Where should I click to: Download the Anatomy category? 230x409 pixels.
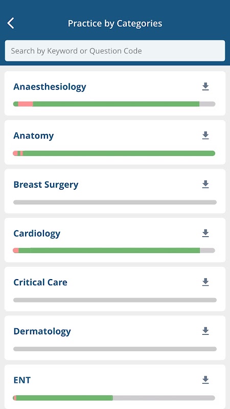point(205,135)
